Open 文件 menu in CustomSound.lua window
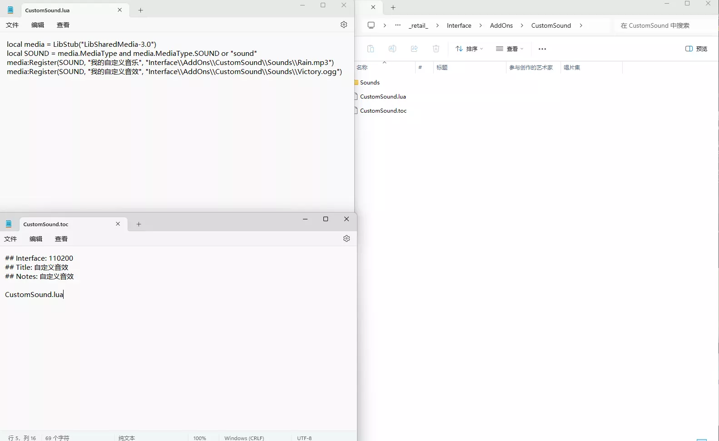The width and height of the screenshot is (719, 441). click(x=12, y=25)
